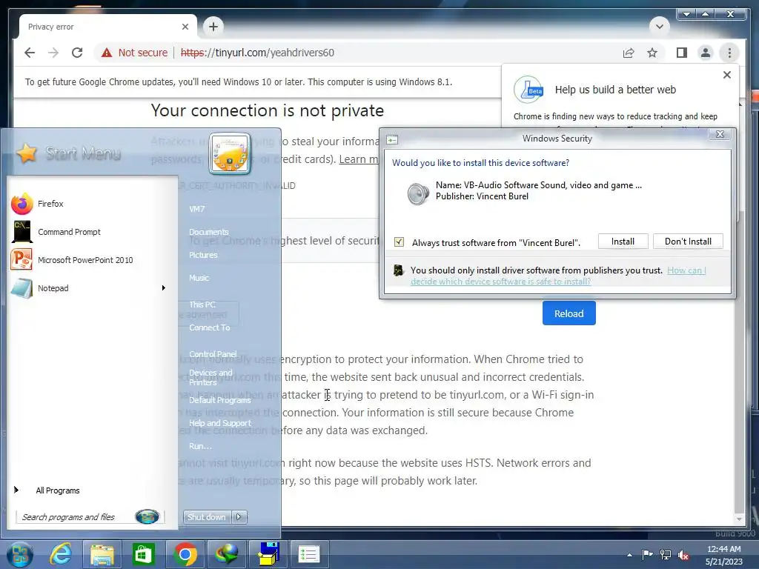Expand Notepad recent files arrow

164,288
